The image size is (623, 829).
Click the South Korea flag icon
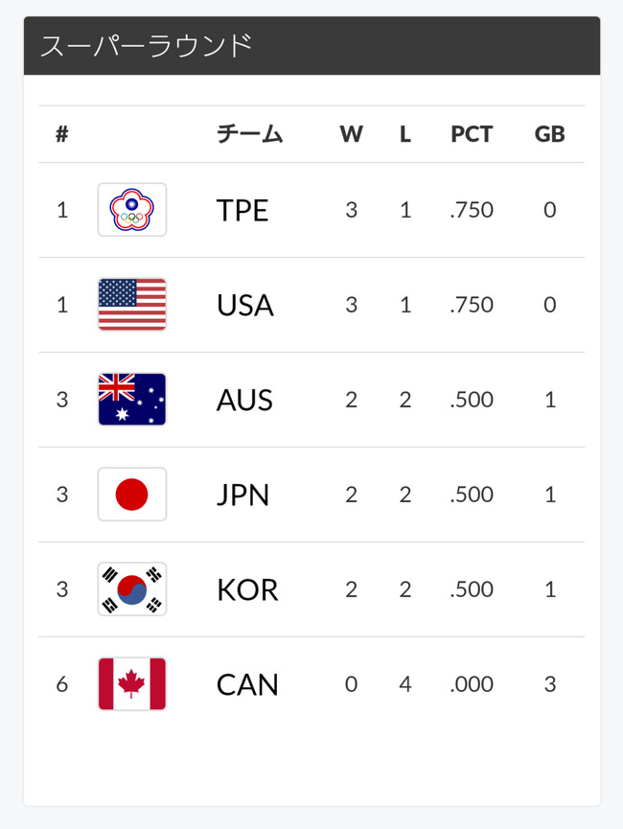tap(132, 589)
